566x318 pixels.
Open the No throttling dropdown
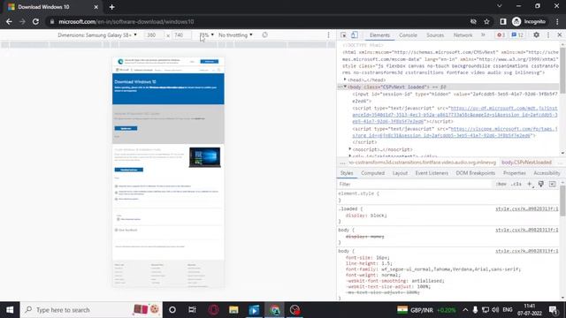[235, 35]
